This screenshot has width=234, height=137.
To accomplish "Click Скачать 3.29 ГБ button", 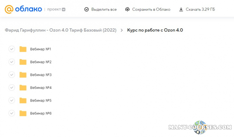I will (x=200, y=9).
